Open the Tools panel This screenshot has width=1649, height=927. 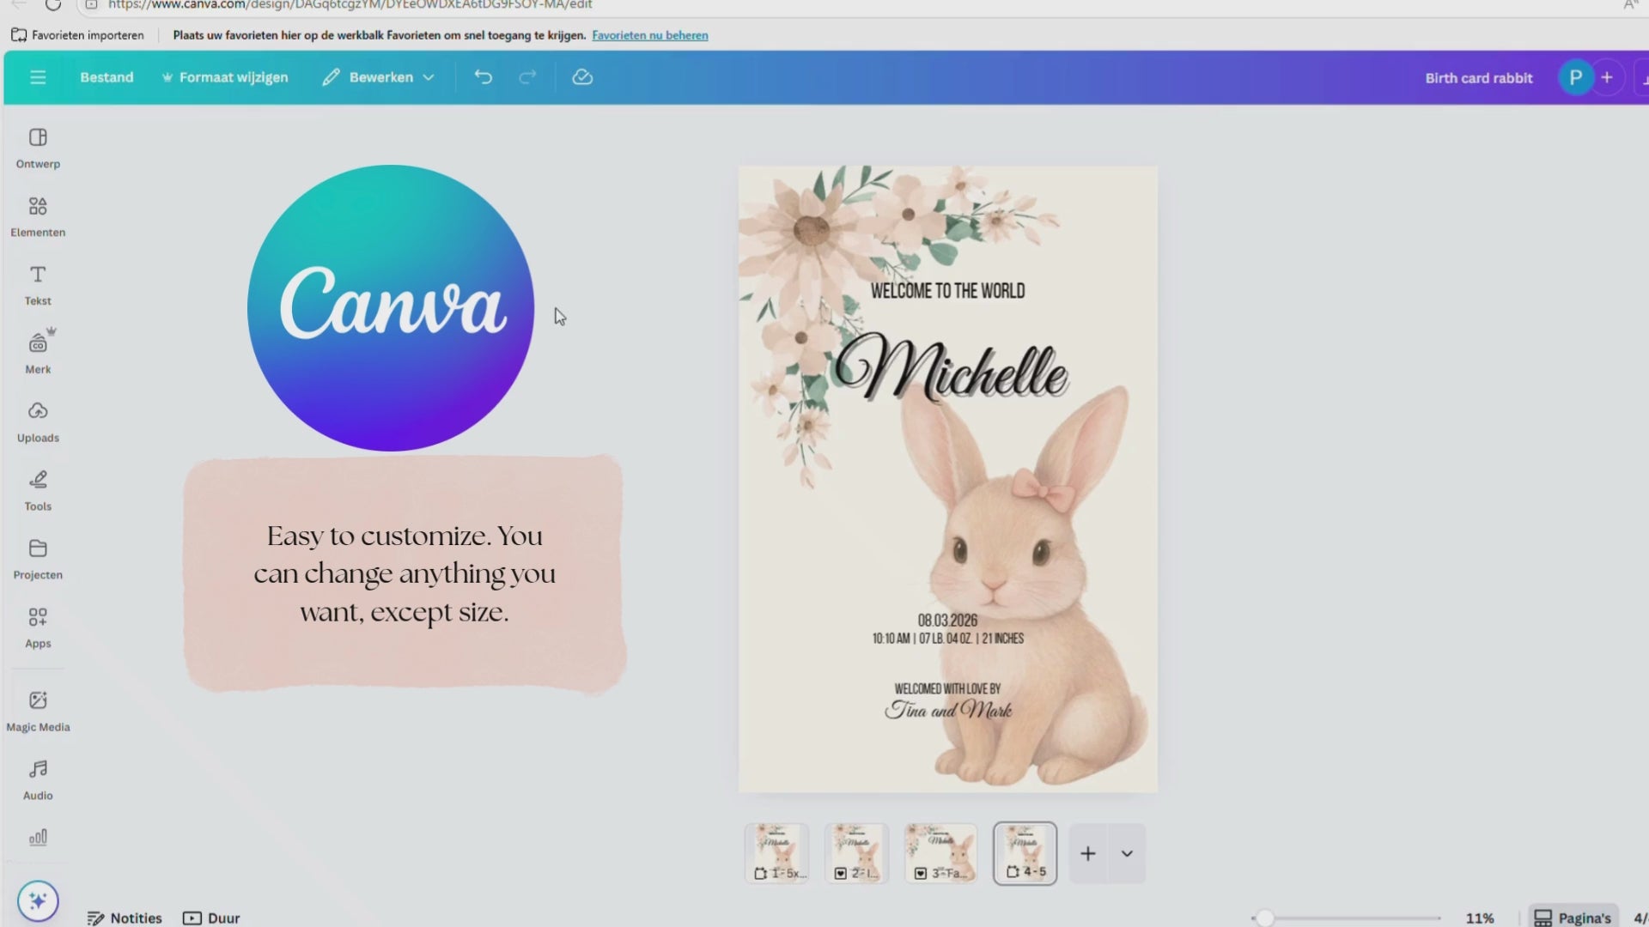(x=38, y=491)
